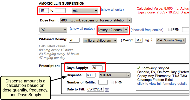Viewport: 190px width, 100px height.
Task: Click the show all routes link
Action: click(x=82, y=29)
